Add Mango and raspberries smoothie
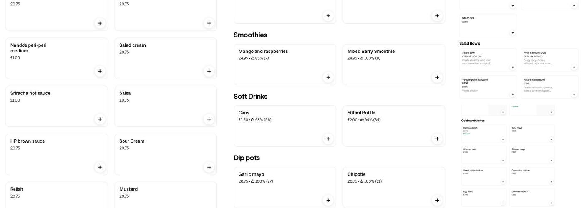584x208 pixels. click(x=328, y=77)
